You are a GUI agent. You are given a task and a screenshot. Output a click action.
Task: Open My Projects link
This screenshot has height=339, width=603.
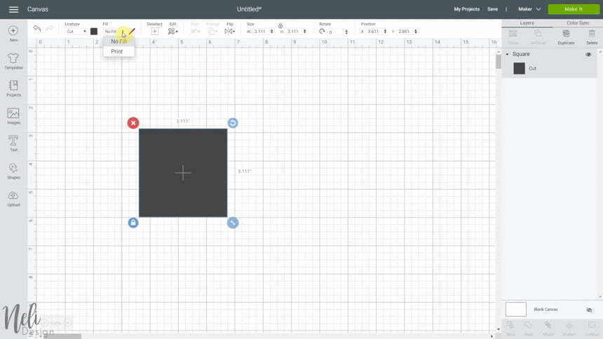click(x=466, y=9)
